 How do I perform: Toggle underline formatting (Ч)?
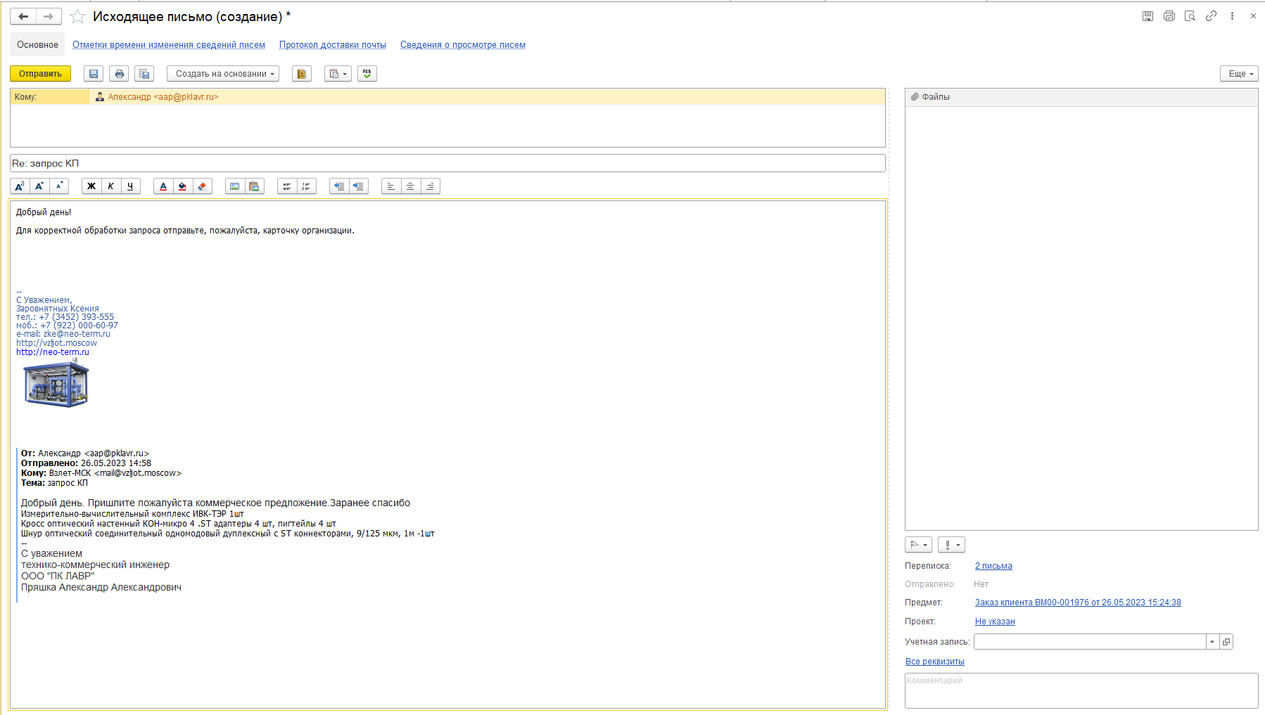point(130,186)
